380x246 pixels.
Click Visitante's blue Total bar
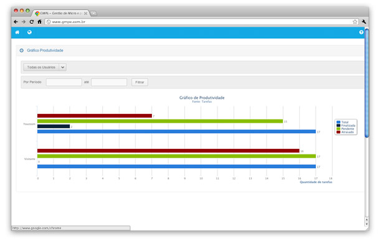pyautogui.click(x=176, y=166)
